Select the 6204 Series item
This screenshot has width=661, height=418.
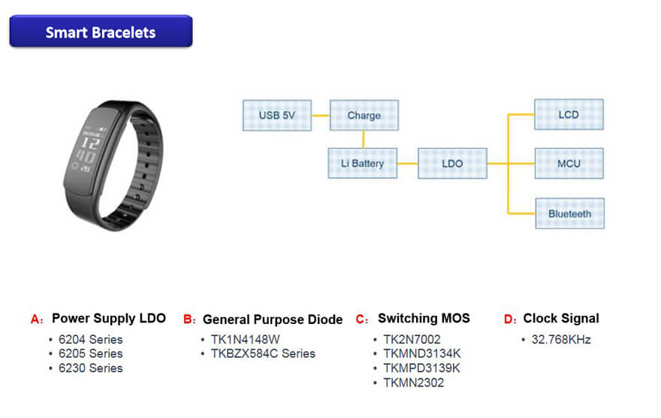[90, 339]
